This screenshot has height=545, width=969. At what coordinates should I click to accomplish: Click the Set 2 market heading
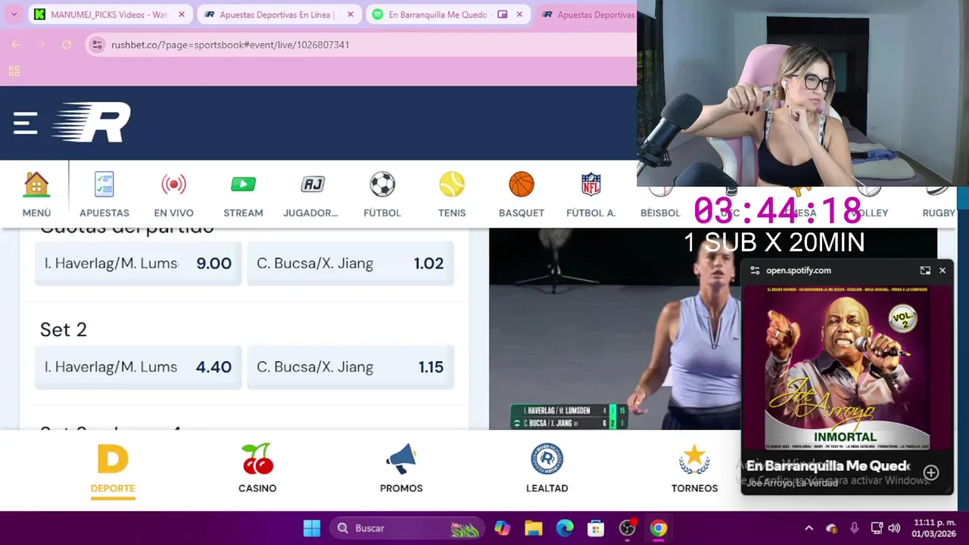pyautogui.click(x=64, y=329)
